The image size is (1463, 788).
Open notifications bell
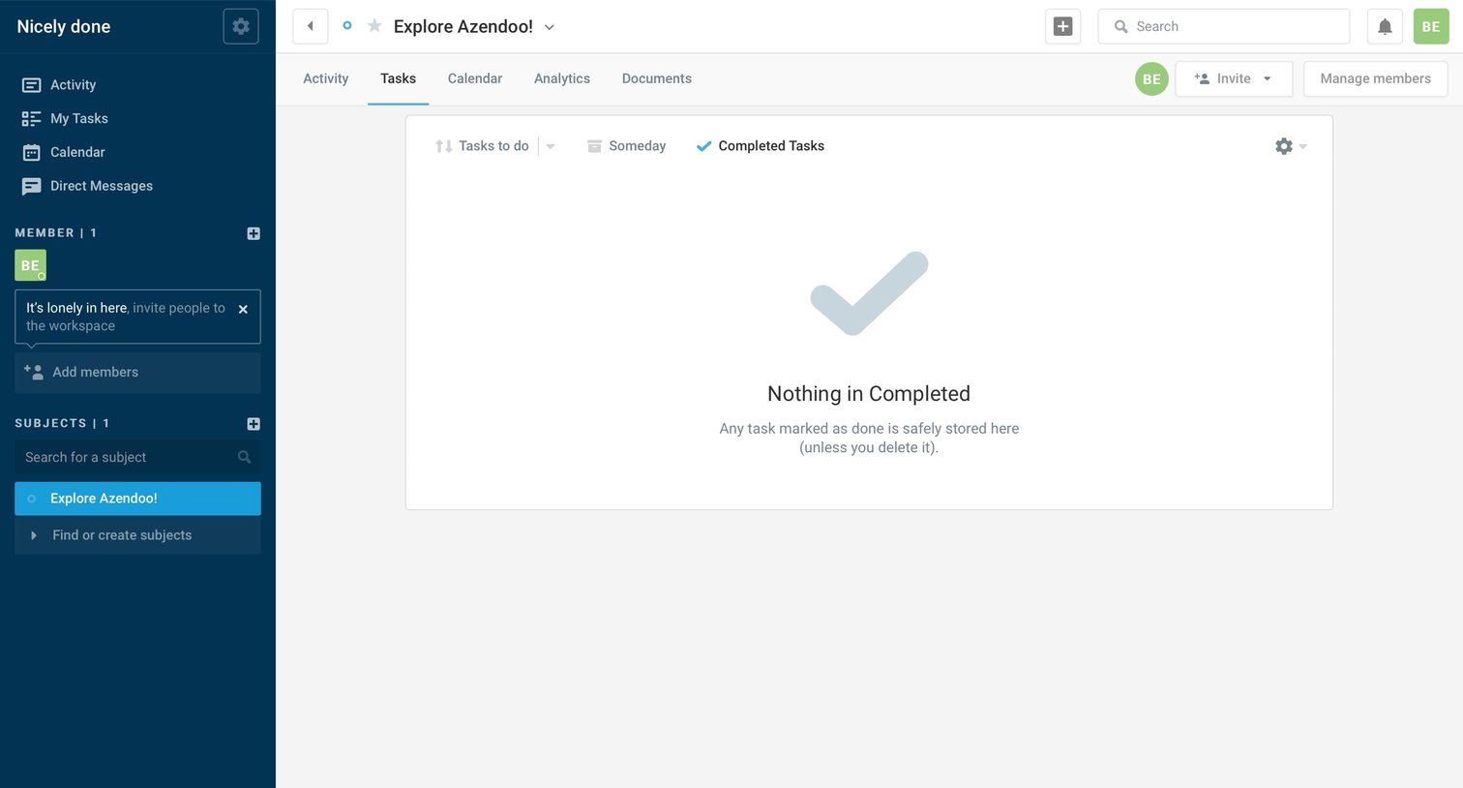(x=1385, y=26)
